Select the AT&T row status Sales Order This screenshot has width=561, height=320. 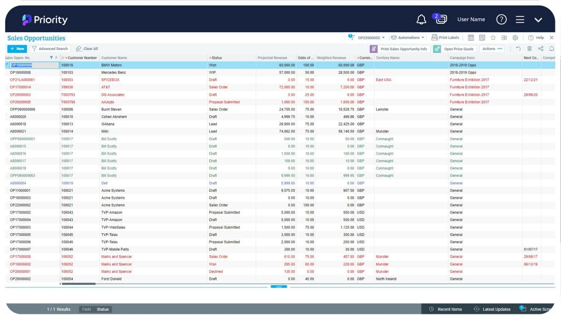pos(218,87)
